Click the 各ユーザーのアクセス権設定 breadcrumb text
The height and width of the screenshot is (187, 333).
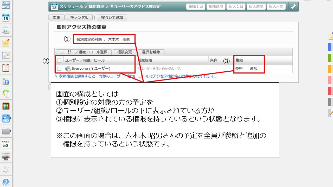(x=135, y=7)
